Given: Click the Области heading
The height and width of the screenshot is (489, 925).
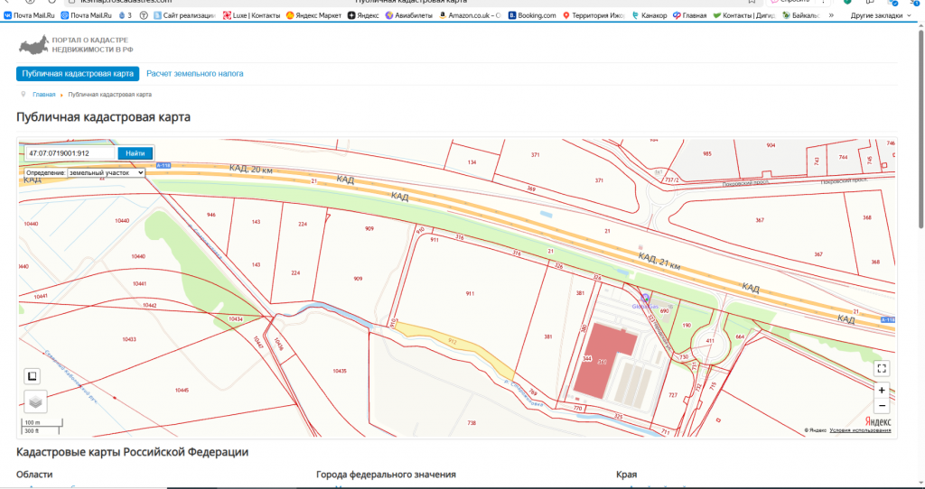Looking at the screenshot, I should click(34, 475).
